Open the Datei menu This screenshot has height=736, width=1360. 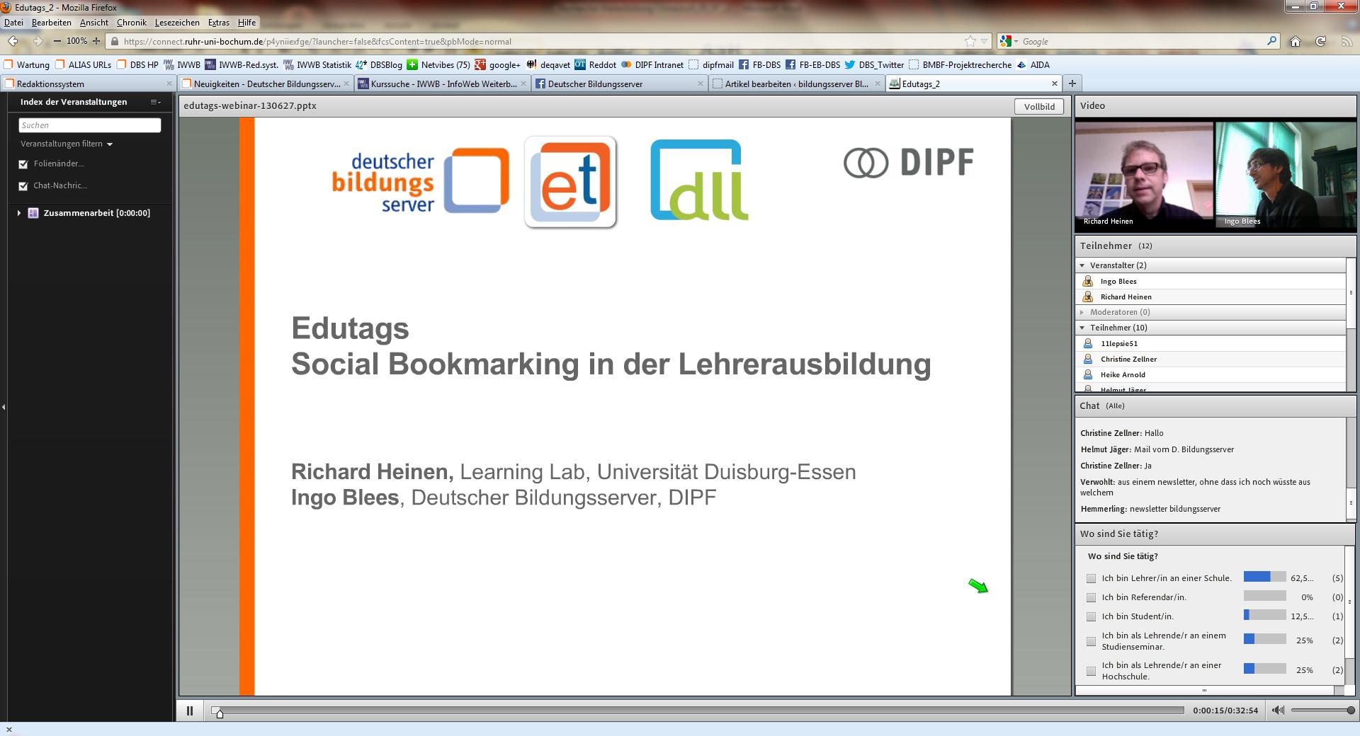[13, 23]
